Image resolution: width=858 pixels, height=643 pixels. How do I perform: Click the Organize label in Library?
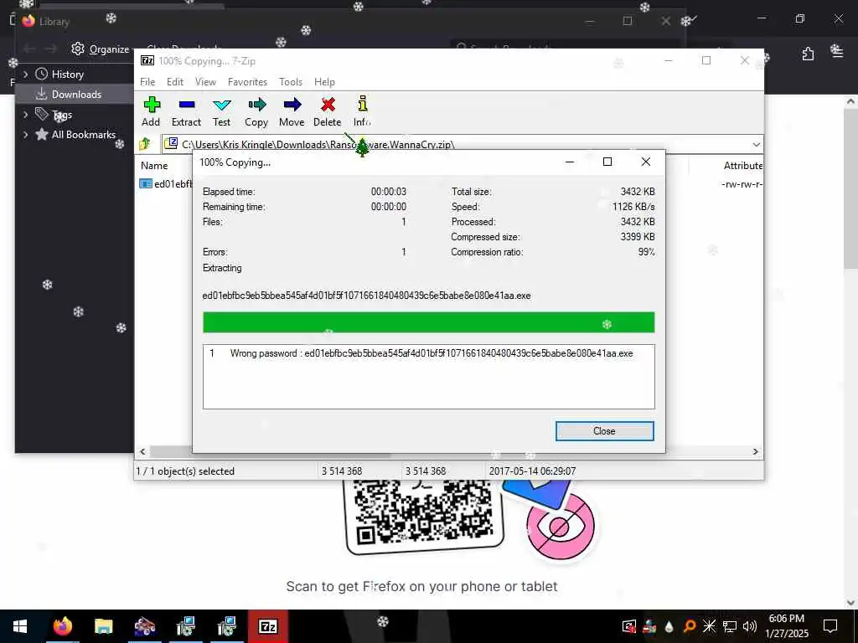tap(110, 49)
